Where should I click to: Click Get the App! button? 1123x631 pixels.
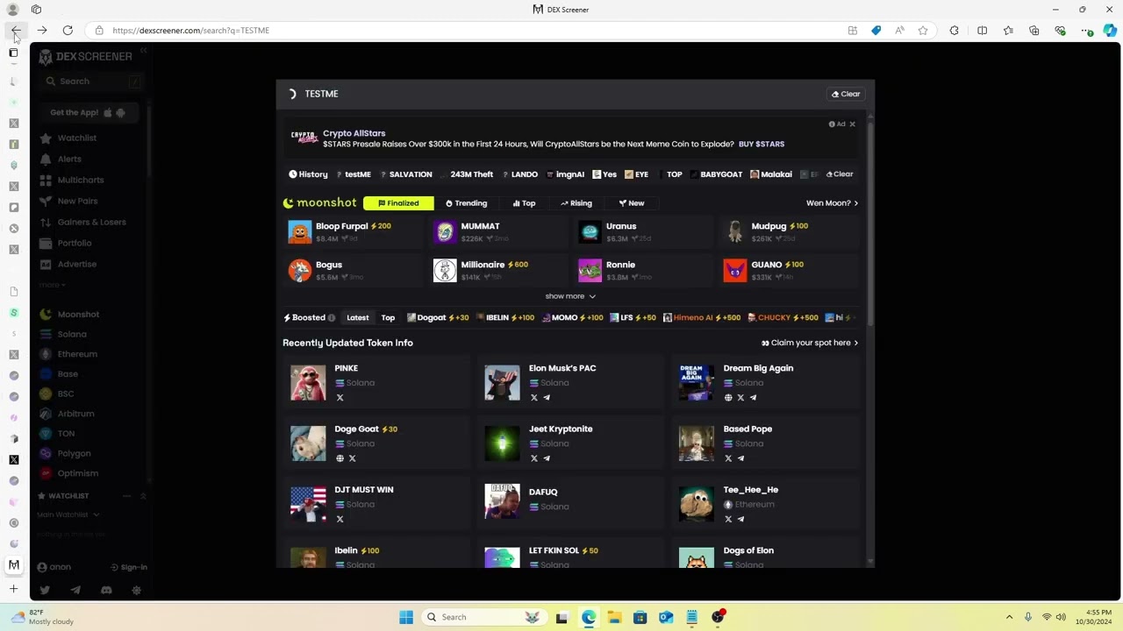(88, 112)
